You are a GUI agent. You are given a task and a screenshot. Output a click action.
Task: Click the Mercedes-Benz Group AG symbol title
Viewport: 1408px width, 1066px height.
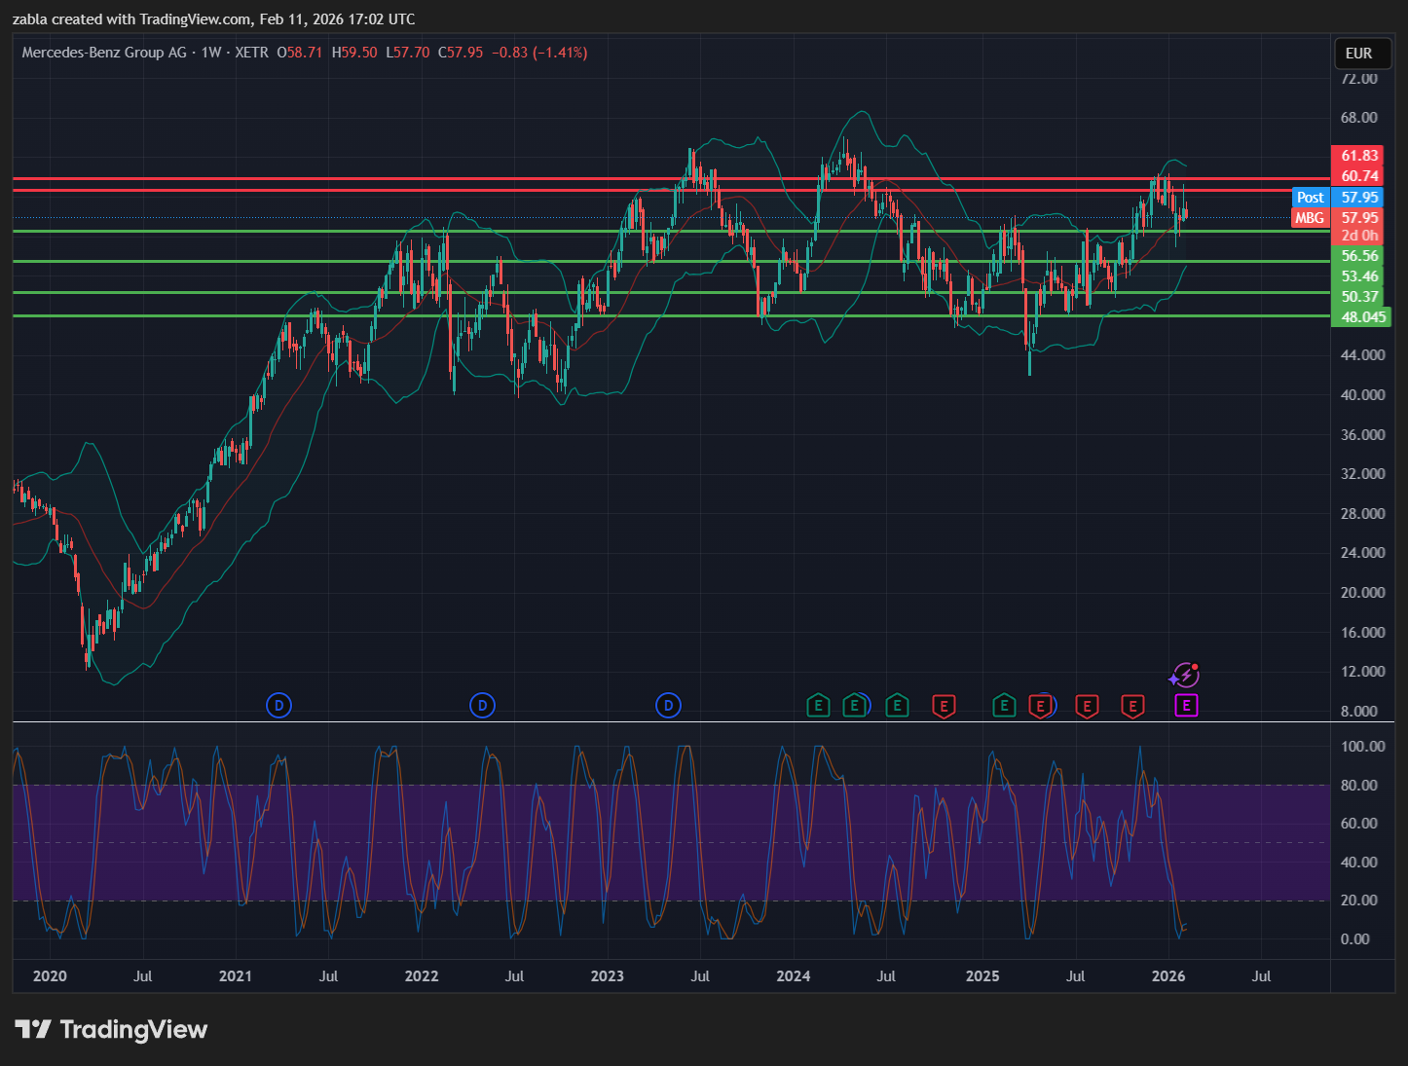tap(104, 53)
